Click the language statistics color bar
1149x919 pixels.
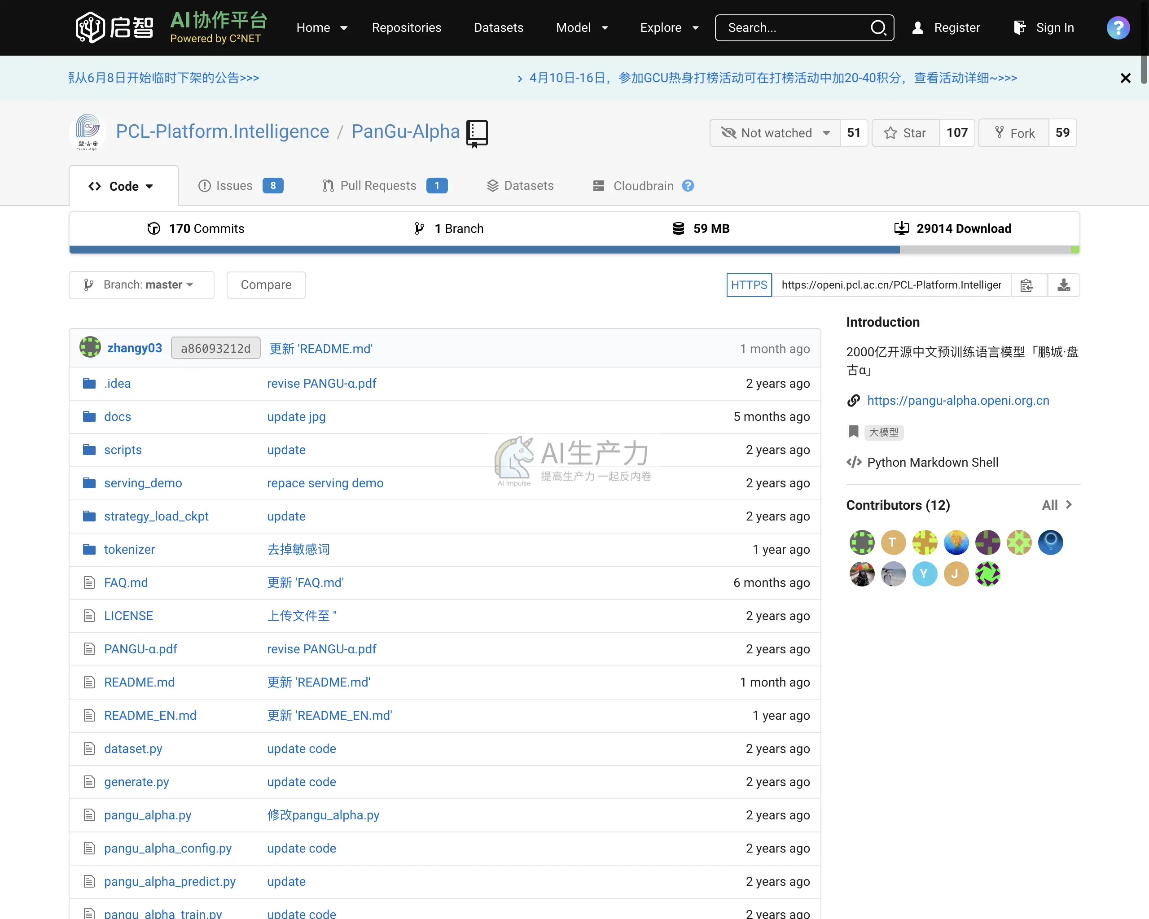tap(574, 250)
